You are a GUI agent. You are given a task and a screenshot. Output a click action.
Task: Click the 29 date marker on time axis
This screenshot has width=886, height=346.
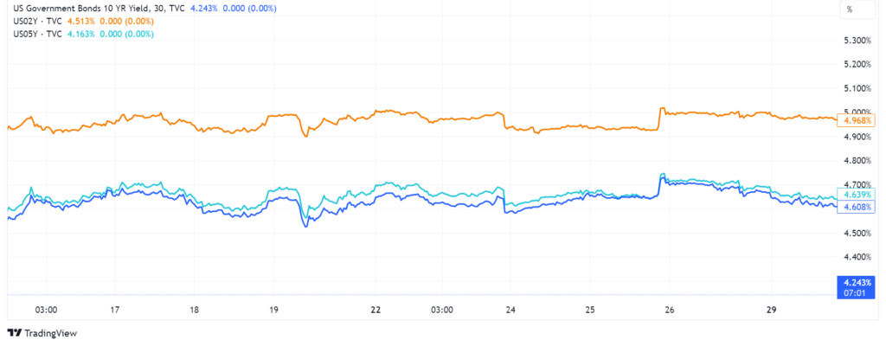pyautogui.click(x=774, y=310)
